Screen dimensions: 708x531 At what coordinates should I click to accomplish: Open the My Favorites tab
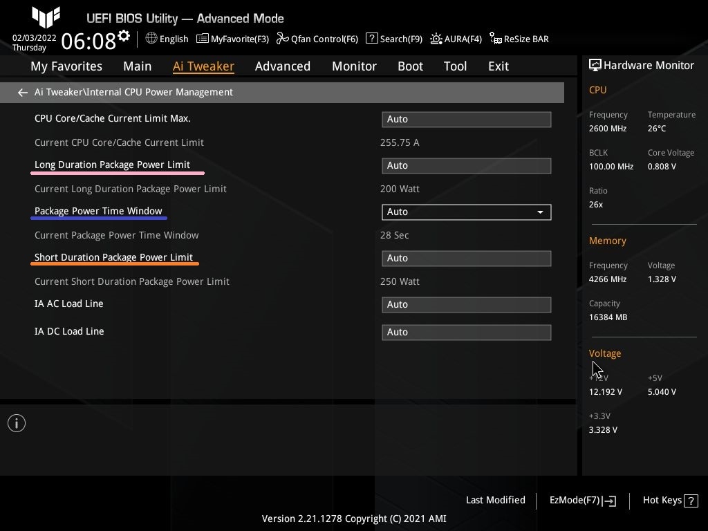66,66
